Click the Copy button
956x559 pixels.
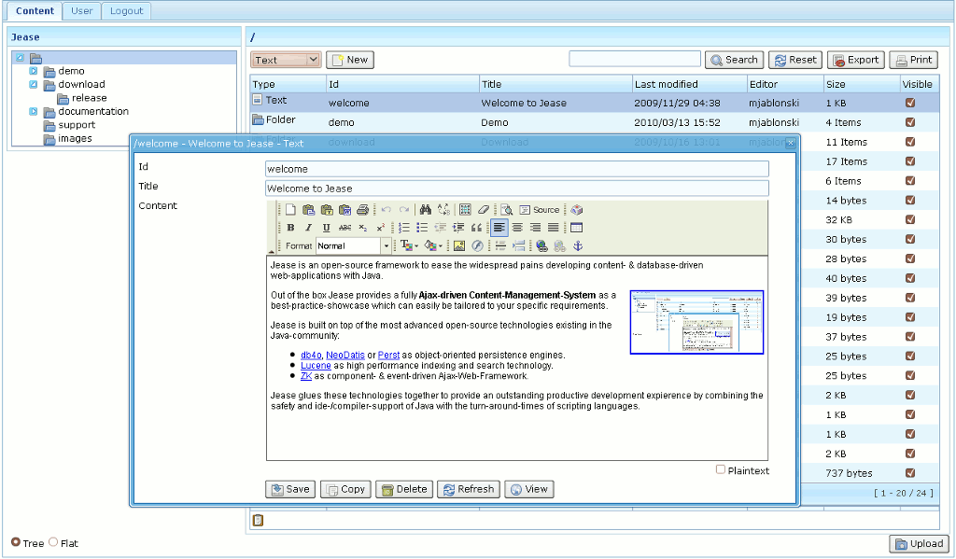[x=345, y=490]
